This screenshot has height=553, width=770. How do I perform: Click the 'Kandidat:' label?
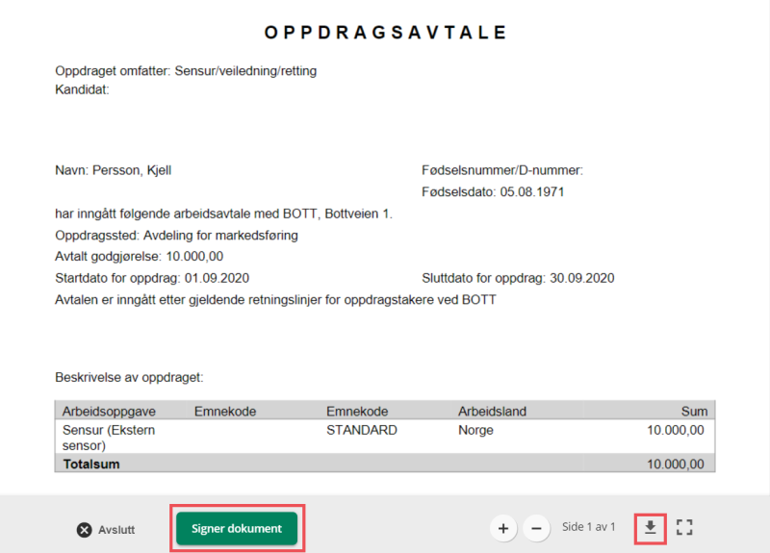82,89
